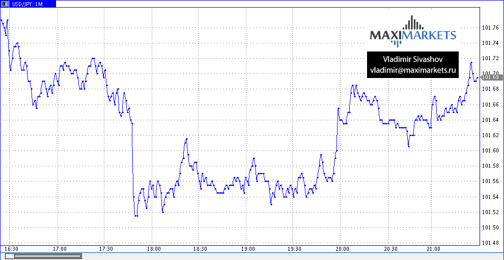Click the 19:30 time axis label
The height and width of the screenshot is (260, 504).
[x=295, y=249]
